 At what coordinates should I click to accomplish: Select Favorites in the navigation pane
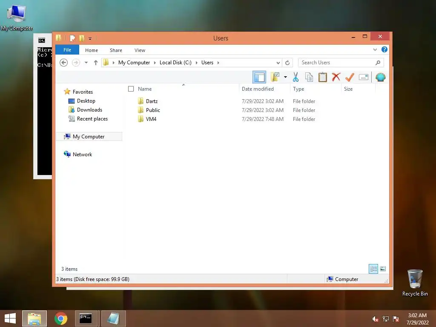83,92
